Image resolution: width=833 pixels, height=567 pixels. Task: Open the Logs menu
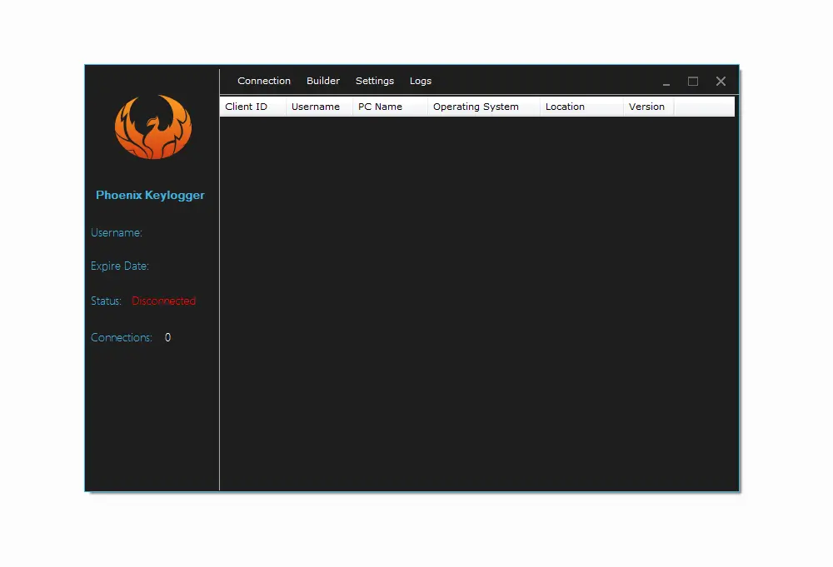420,81
